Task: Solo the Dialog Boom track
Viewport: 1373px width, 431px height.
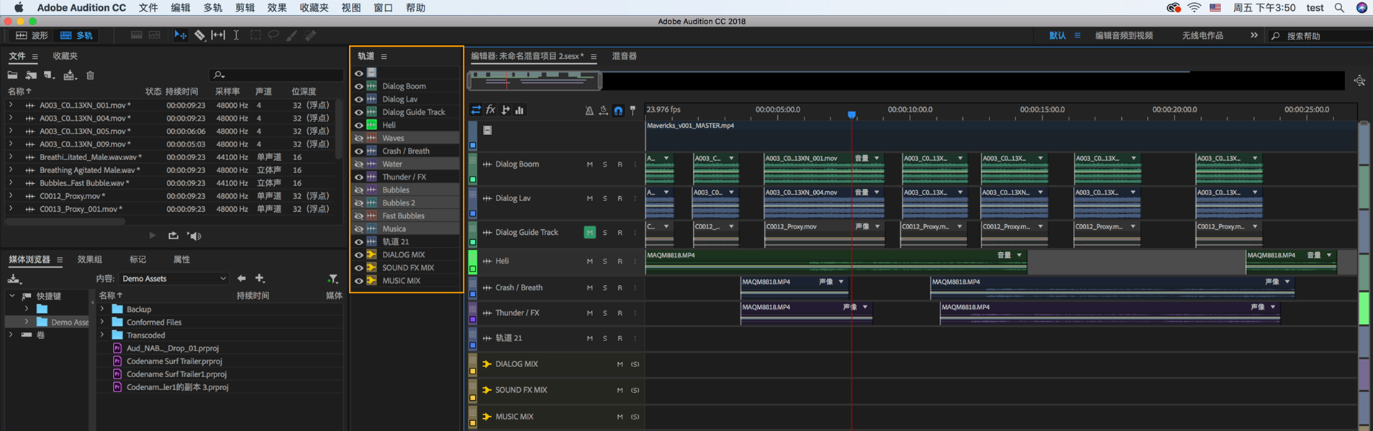Action: pos(604,164)
